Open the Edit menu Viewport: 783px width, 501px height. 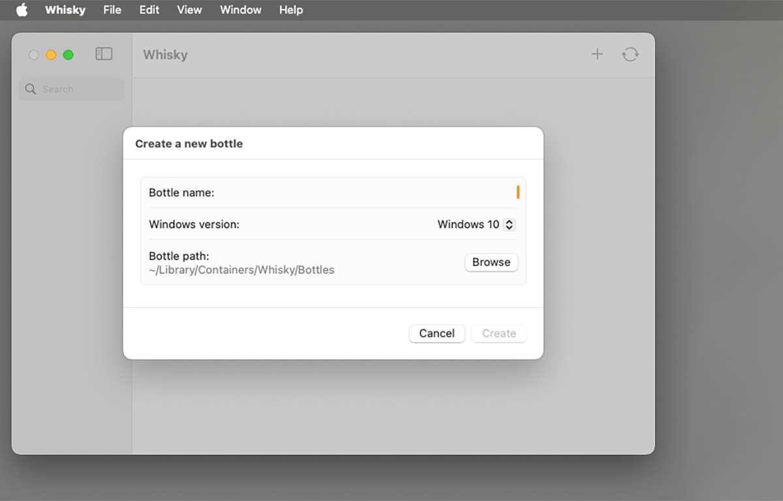pyautogui.click(x=149, y=10)
